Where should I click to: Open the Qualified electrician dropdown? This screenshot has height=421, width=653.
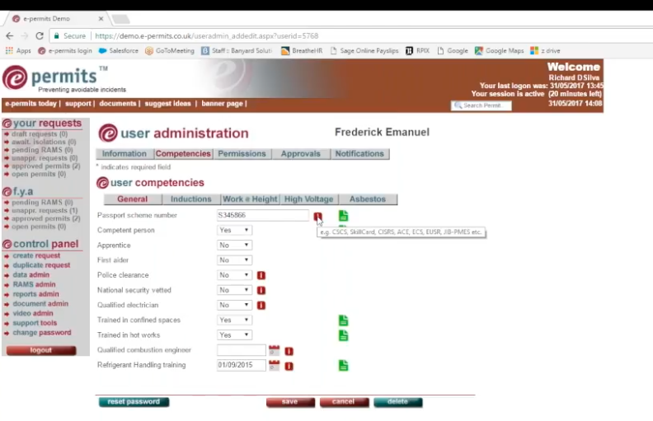pos(234,305)
